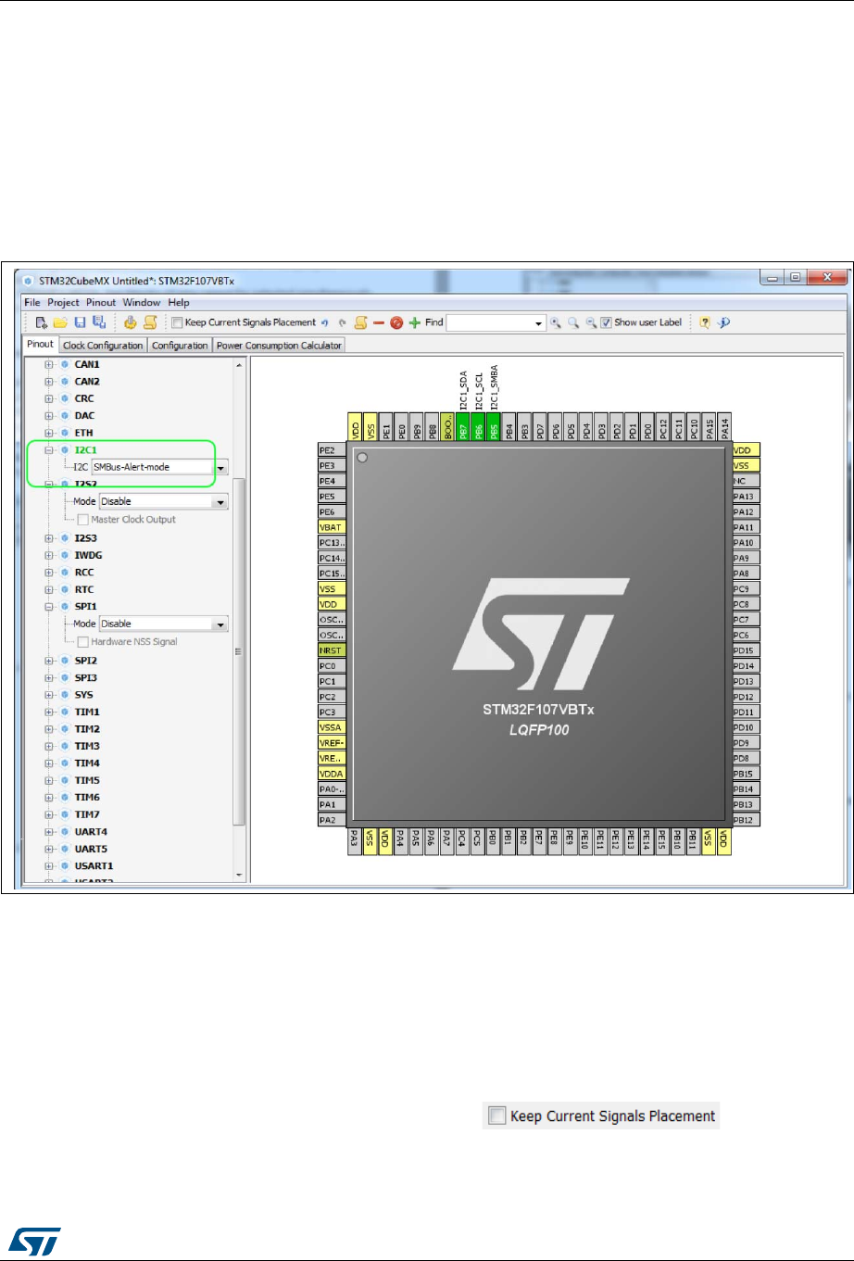Click the yellow Help question mark icon

(x=705, y=322)
